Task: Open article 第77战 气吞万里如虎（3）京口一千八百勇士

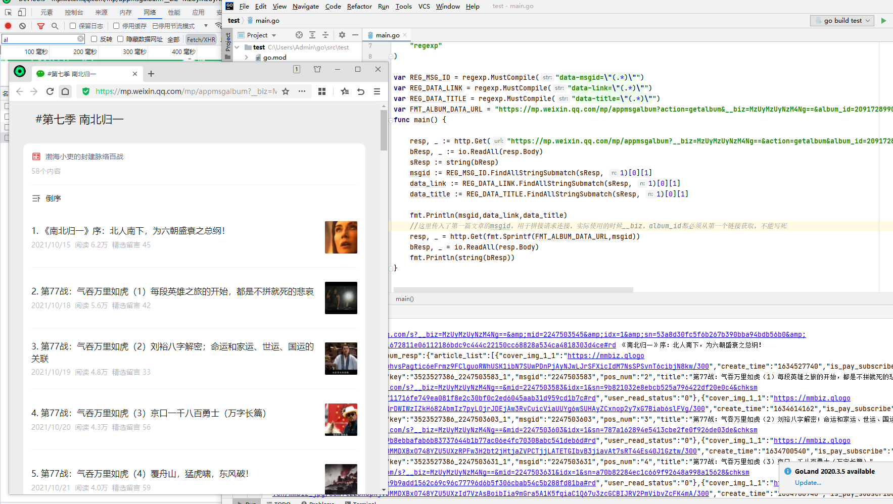Action: 149,413
